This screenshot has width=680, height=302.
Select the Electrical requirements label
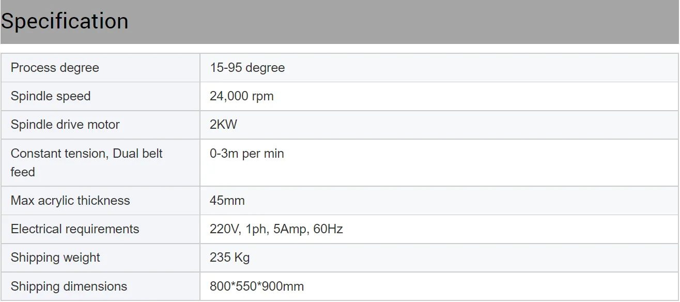pyautogui.click(x=75, y=229)
